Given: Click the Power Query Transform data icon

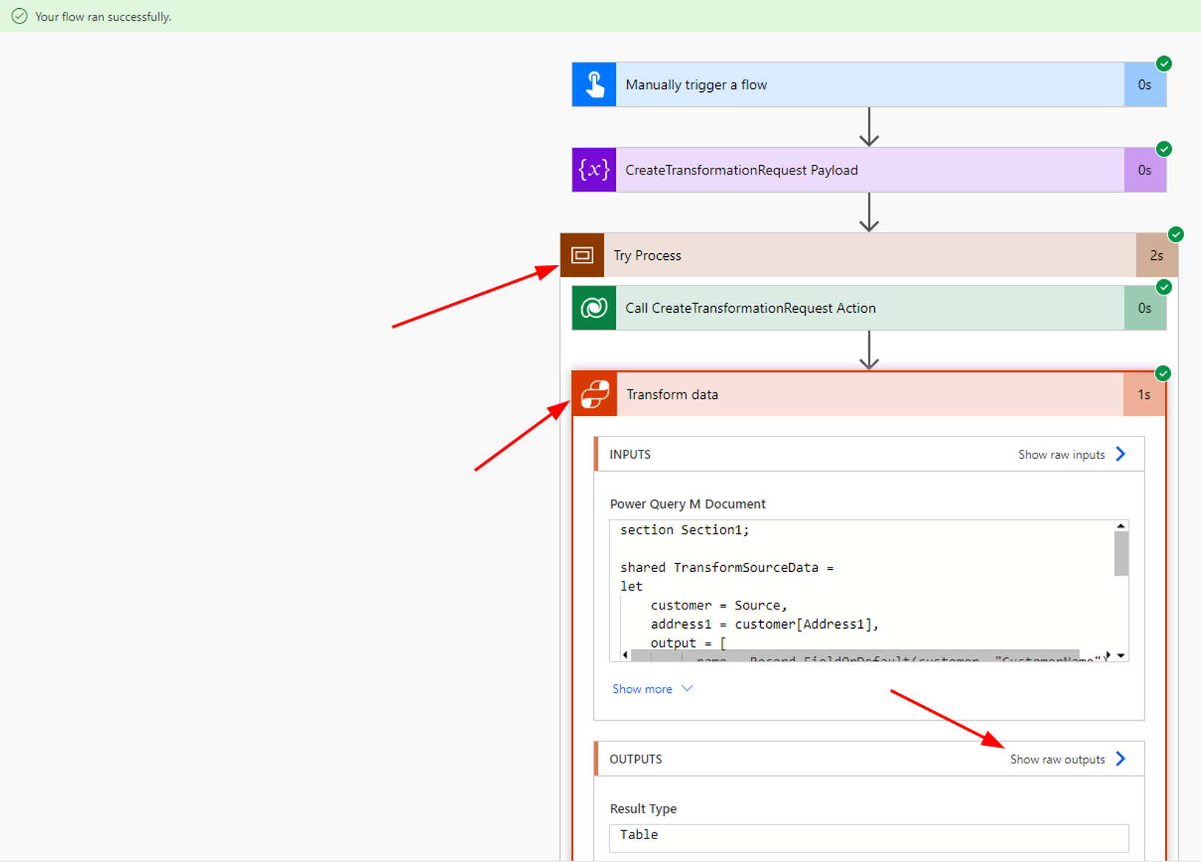Looking at the screenshot, I should pos(595,395).
